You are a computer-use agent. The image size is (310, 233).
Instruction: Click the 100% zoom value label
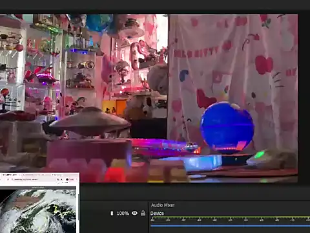point(123,214)
